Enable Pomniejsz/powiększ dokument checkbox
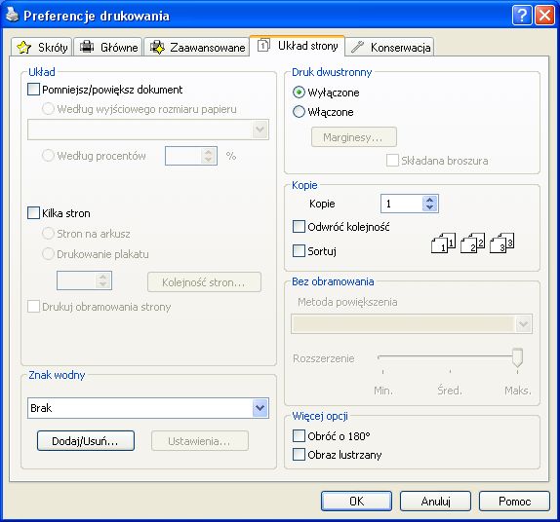The height and width of the screenshot is (522, 560). pos(33,90)
